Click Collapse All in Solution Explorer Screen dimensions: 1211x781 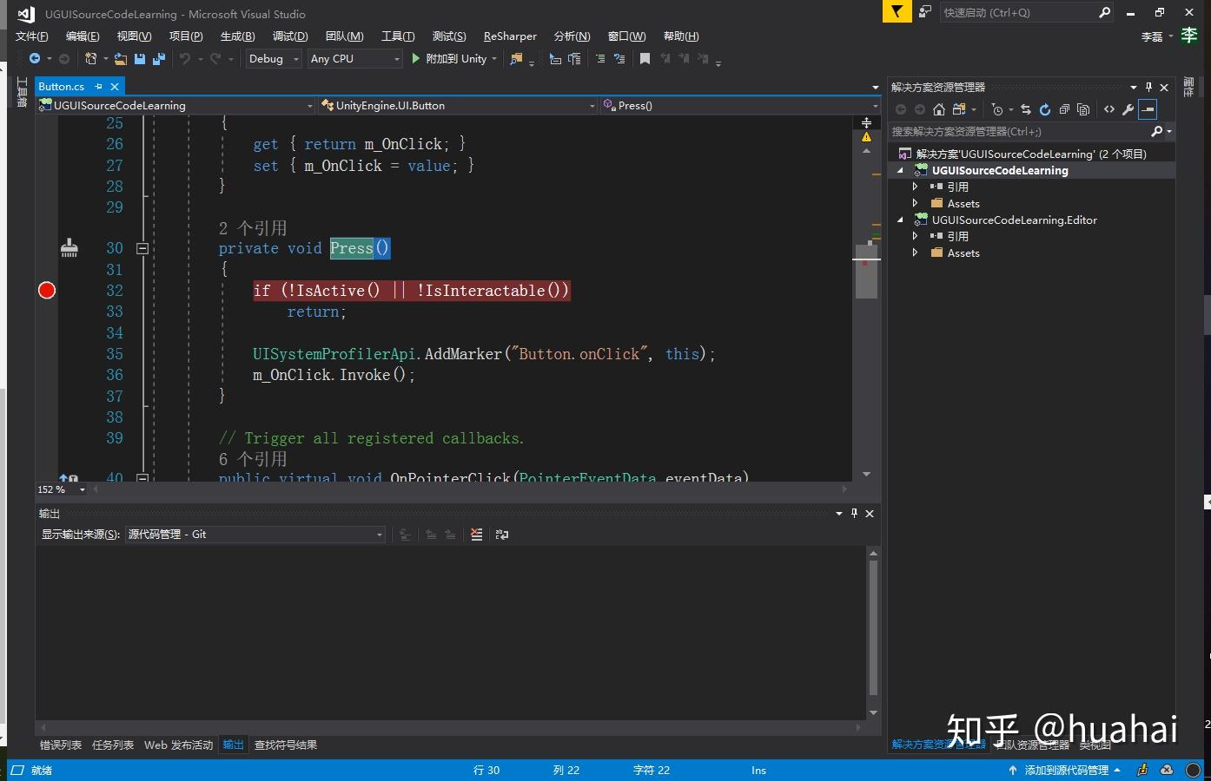tap(1064, 109)
